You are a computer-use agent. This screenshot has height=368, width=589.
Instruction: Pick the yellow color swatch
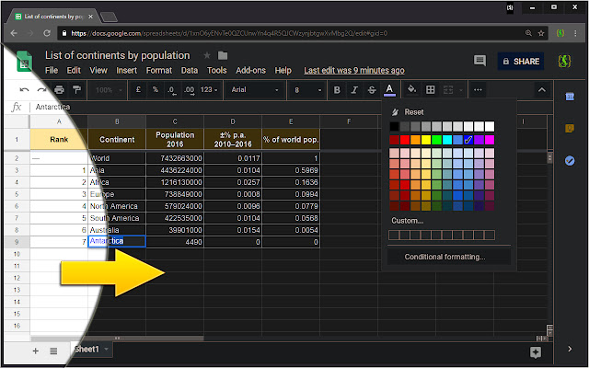pyautogui.click(x=426, y=140)
